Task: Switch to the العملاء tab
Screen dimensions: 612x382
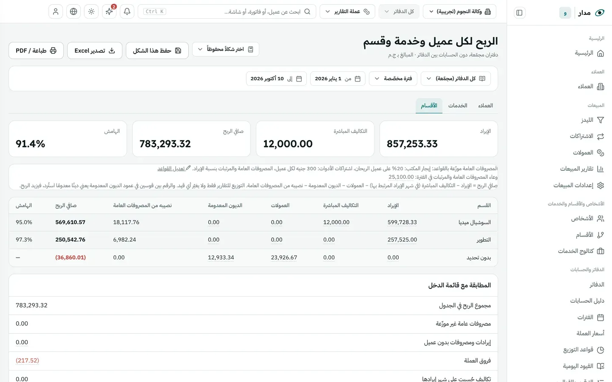Action: pos(485,106)
